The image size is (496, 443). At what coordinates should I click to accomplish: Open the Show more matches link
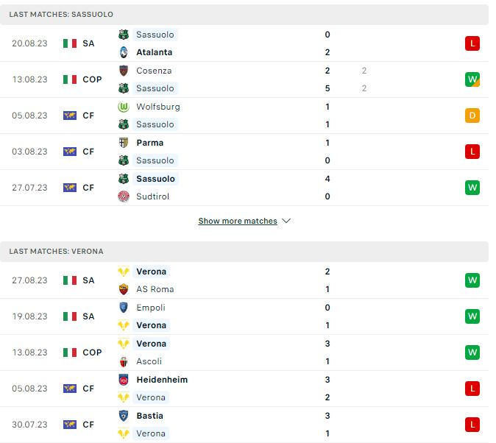click(238, 221)
